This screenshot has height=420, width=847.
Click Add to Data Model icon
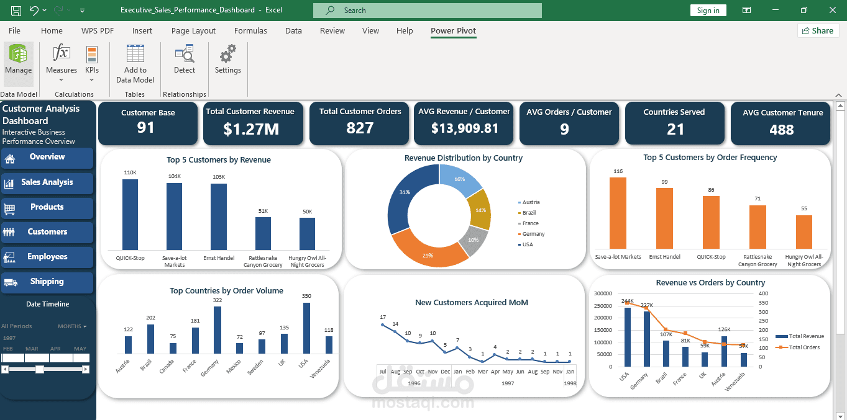click(135, 54)
